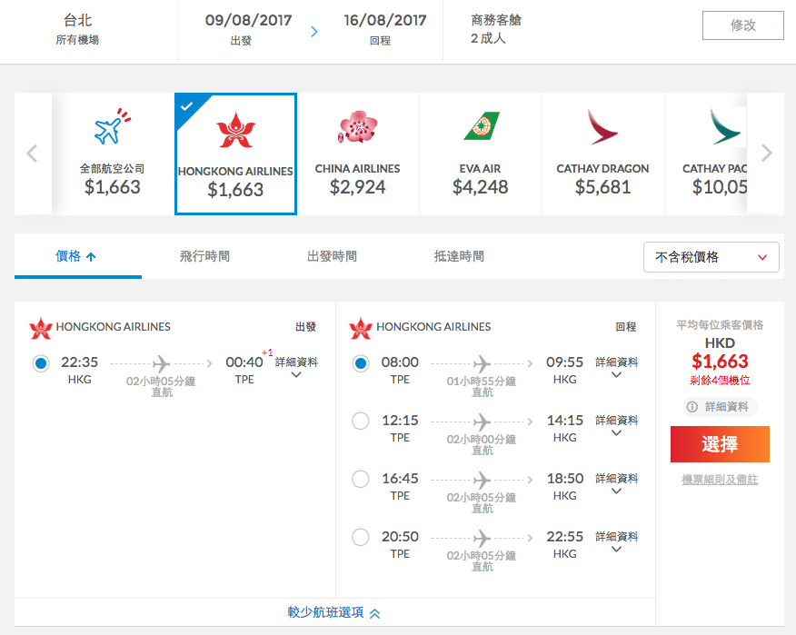
Task: Click the price sort ascending arrow icon
Action: pyautogui.click(x=91, y=257)
